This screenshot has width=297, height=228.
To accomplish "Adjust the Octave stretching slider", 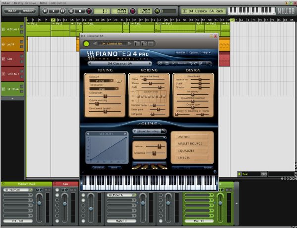I will pyautogui.click(x=105, y=104).
